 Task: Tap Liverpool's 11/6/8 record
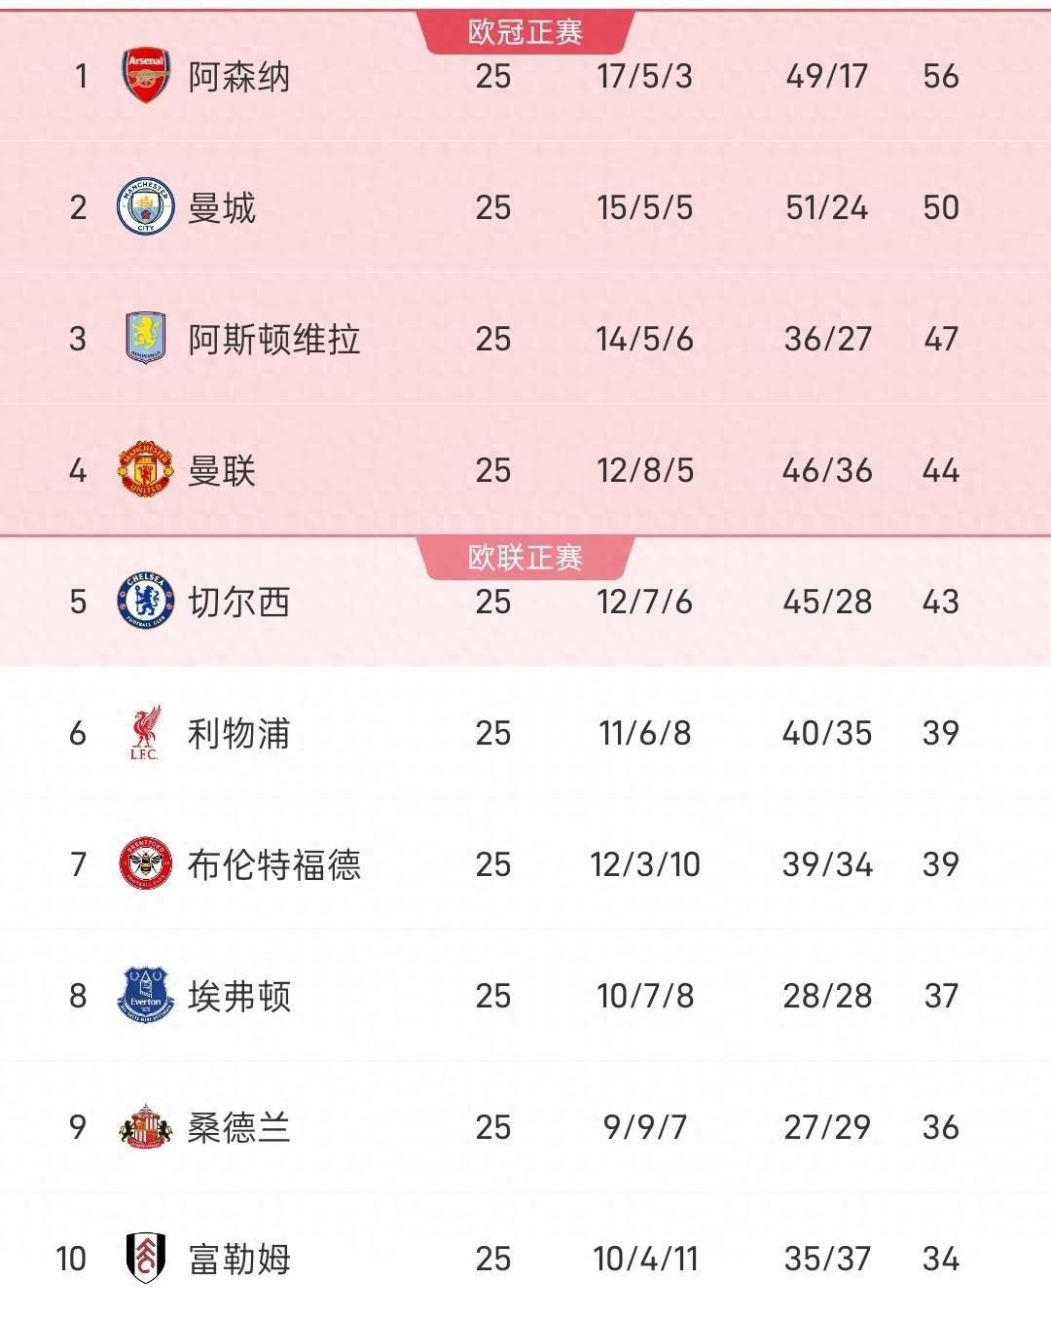[644, 733]
